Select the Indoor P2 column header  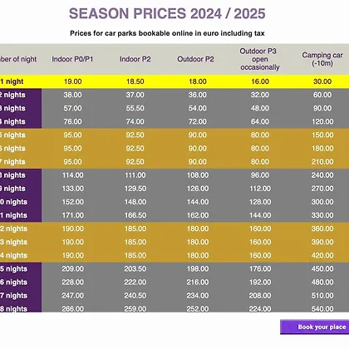click(135, 59)
